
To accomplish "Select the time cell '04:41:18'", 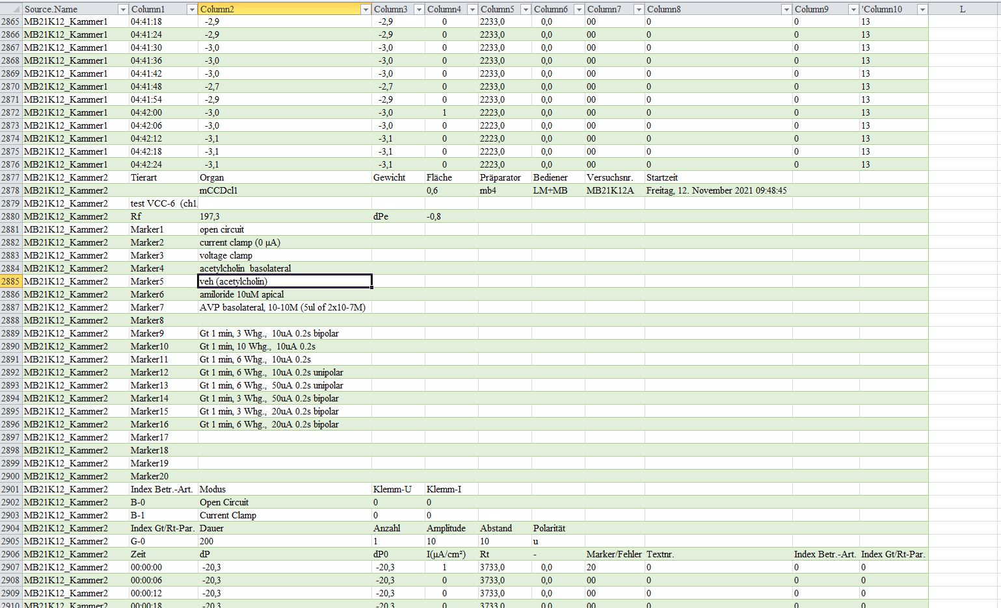I will [x=163, y=21].
